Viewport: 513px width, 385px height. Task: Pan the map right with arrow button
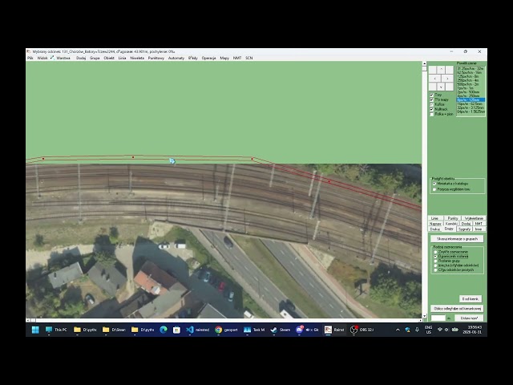point(447,79)
